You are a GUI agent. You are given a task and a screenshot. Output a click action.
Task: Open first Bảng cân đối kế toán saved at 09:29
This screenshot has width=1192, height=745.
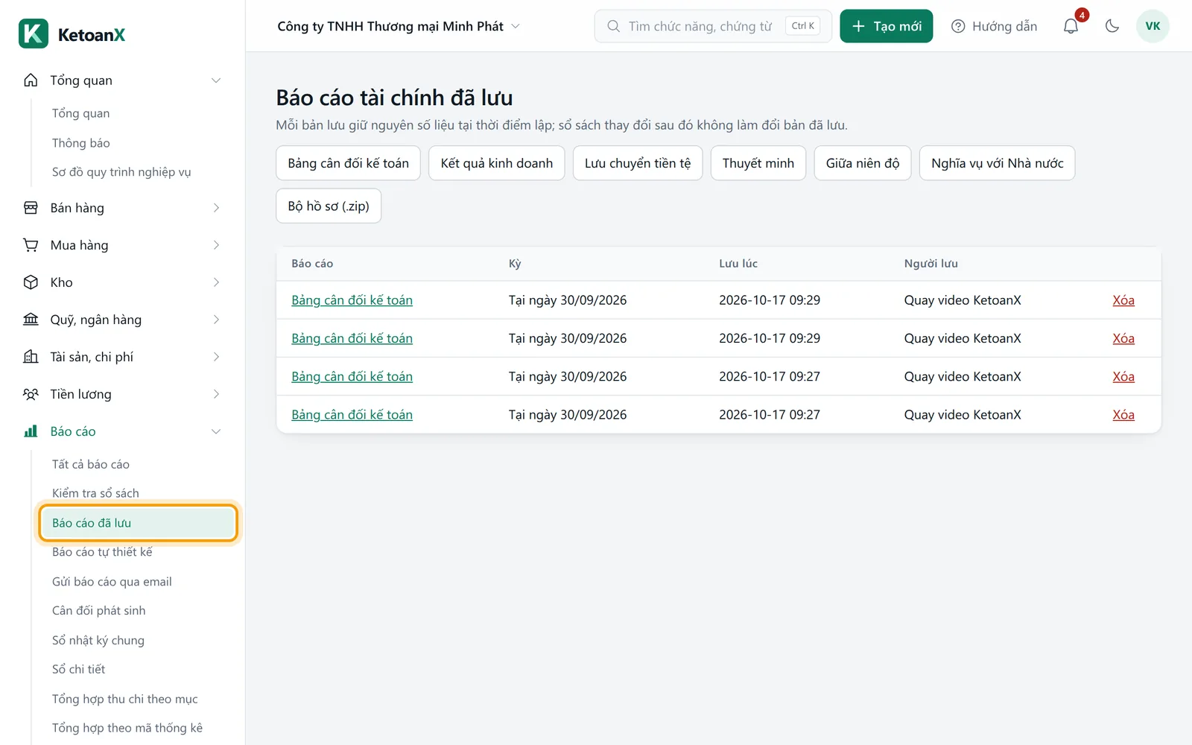352,300
